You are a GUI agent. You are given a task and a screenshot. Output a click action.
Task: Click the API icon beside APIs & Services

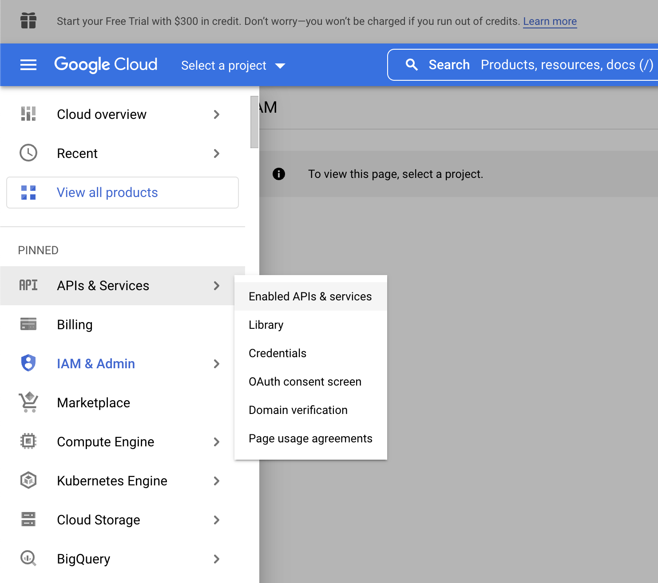point(28,285)
